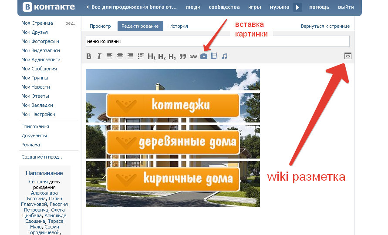388x235 pixels.
Task: Click the коттеджи orange banner image
Action: click(173, 105)
